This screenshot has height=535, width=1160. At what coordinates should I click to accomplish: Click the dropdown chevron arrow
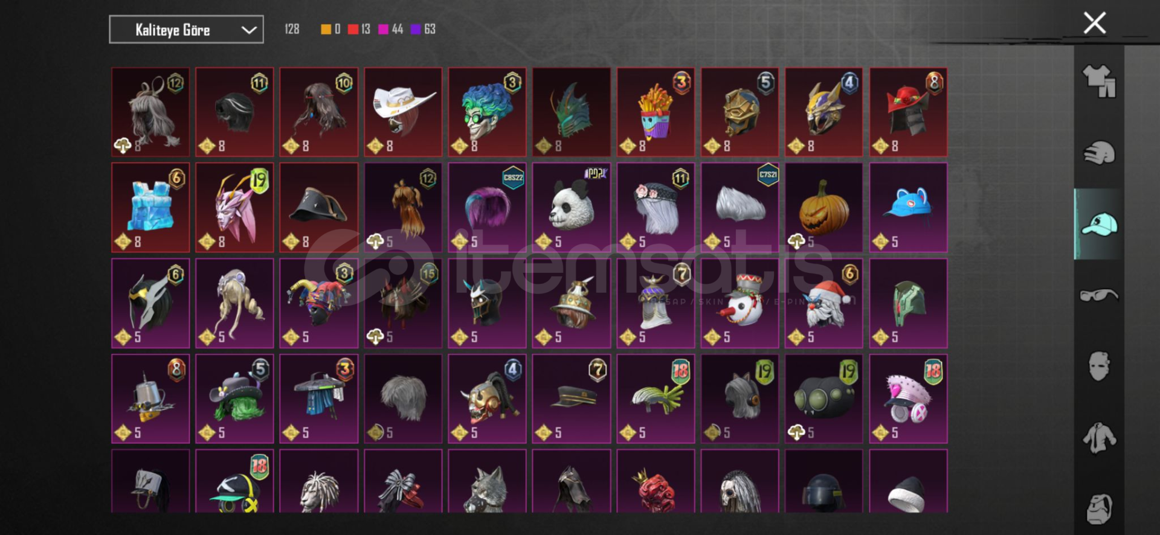[249, 30]
